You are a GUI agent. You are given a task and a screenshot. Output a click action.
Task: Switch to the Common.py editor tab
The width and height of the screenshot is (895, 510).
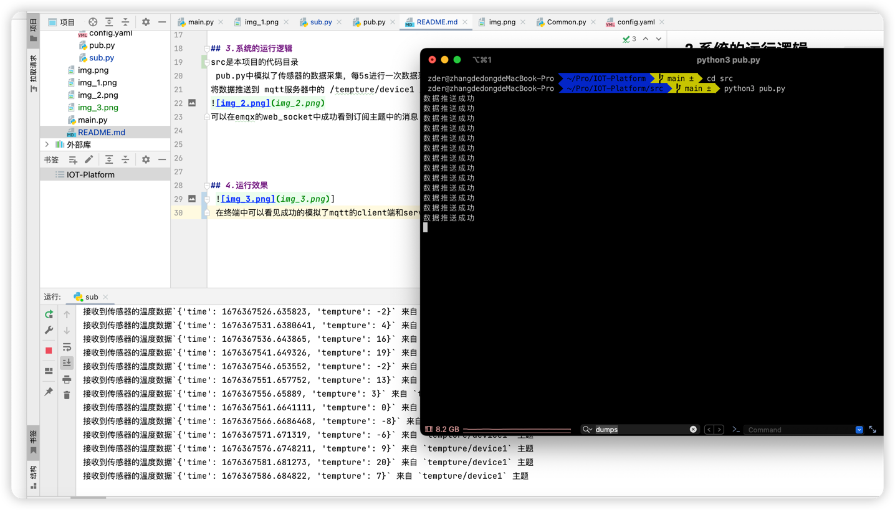567,22
